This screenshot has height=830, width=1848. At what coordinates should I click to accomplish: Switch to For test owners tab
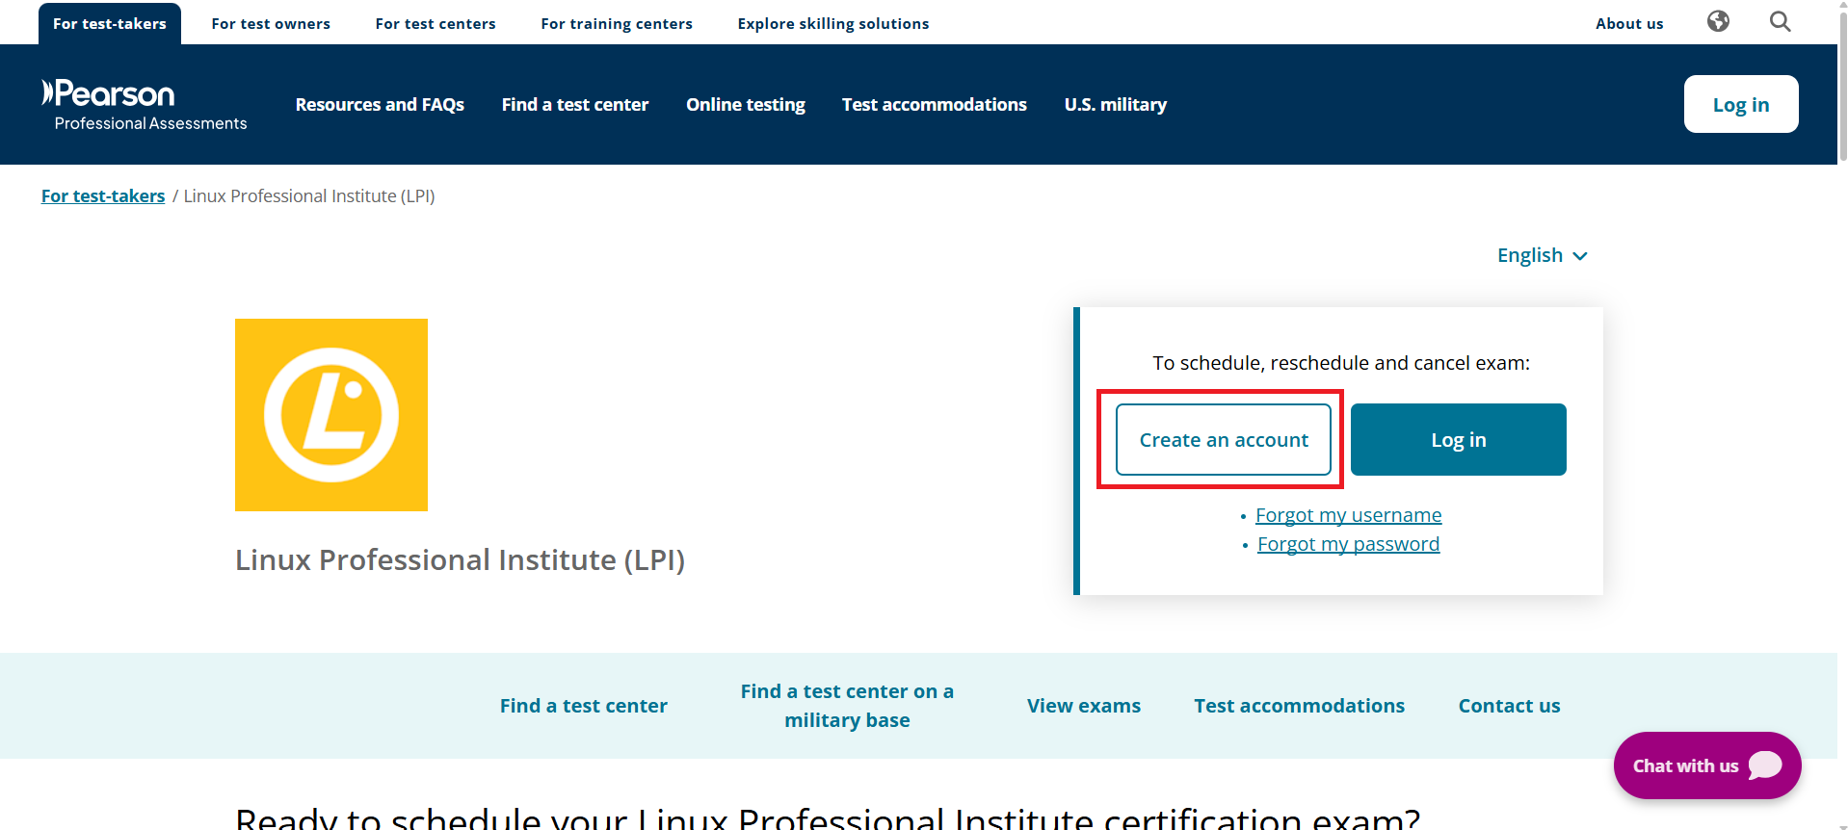(271, 23)
